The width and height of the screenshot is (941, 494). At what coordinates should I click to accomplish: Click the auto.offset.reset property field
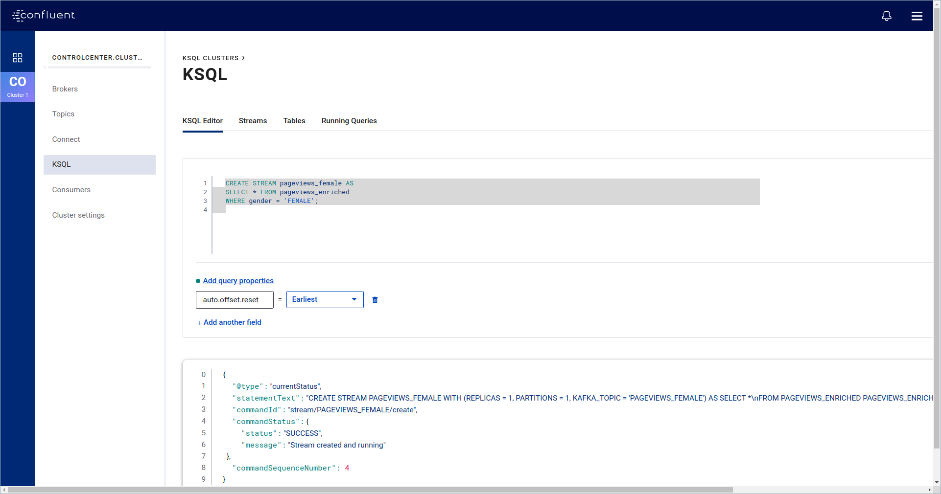(x=235, y=300)
